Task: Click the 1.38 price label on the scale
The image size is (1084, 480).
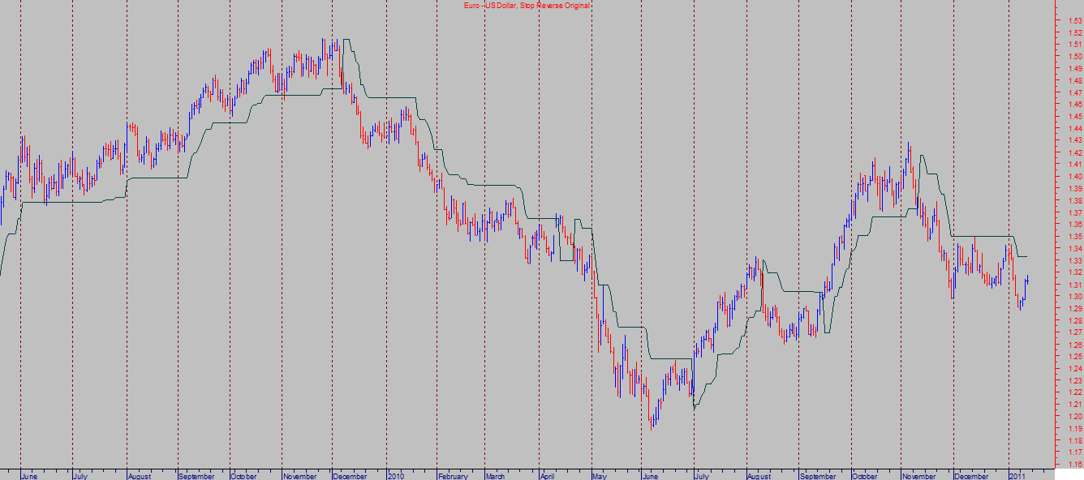Action: (x=1075, y=200)
